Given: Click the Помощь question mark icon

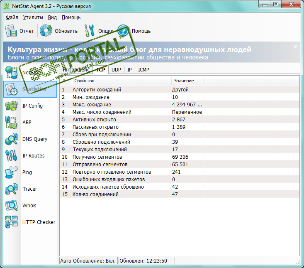Looking at the screenshot, I should tap(123, 30).
